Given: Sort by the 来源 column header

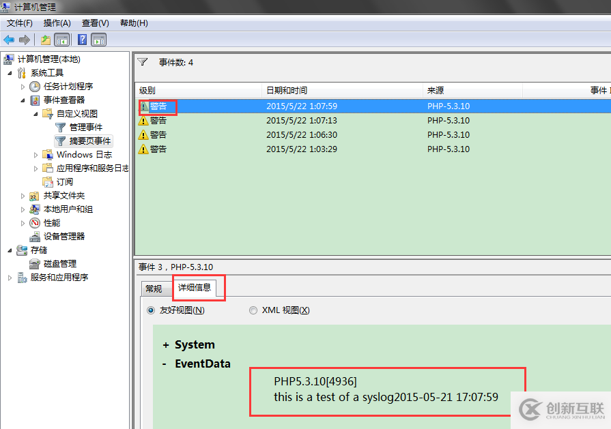Looking at the screenshot, I should (472, 90).
